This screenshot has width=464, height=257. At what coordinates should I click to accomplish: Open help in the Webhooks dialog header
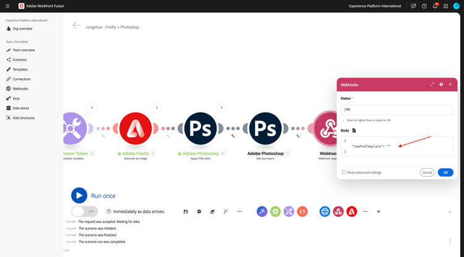[x=441, y=85]
